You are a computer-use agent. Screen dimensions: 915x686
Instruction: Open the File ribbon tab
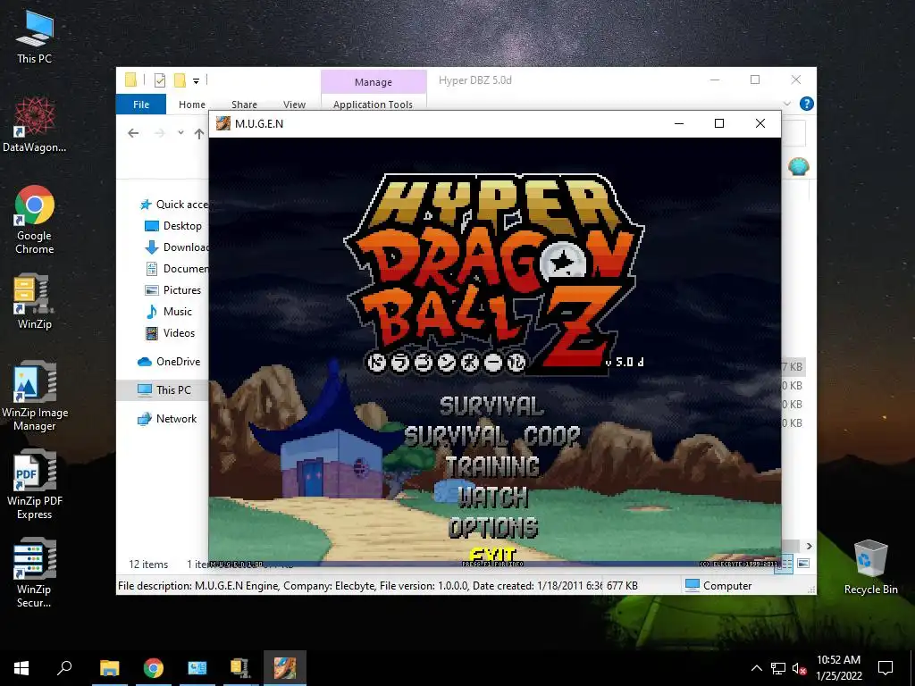tap(141, 105)
